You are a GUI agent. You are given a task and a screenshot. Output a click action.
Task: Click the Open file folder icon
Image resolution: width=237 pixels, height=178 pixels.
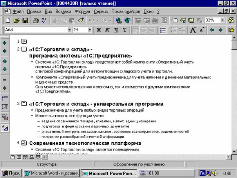pos(16,20)
